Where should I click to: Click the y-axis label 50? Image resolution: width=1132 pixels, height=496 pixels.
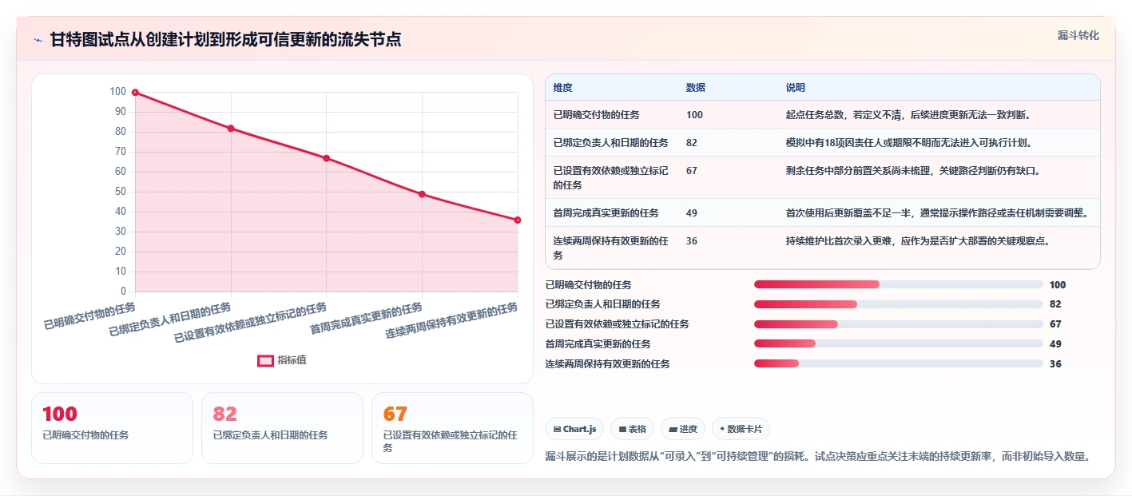[121, 192]
